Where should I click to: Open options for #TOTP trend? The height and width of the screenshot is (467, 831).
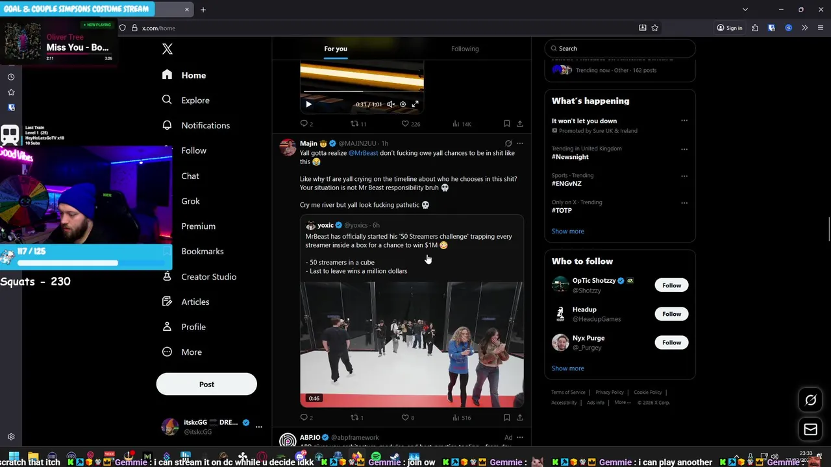684,202
